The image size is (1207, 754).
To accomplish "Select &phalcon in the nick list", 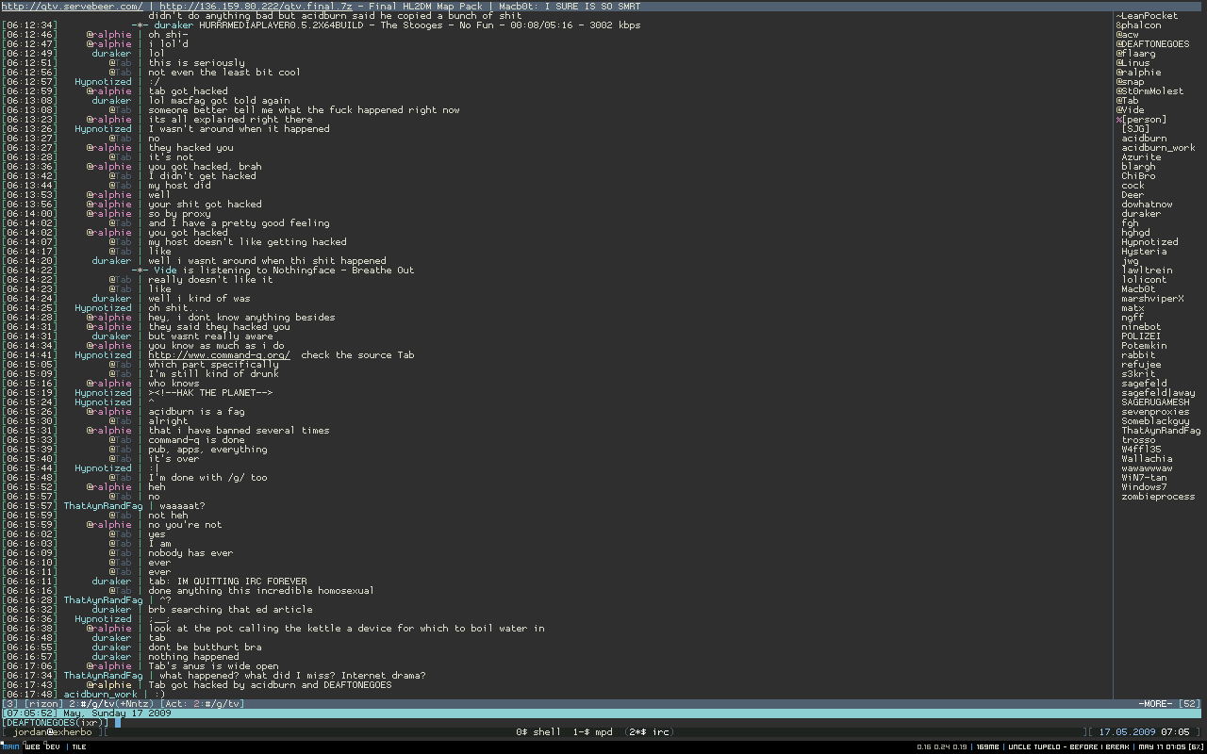I will (1138, 25).
